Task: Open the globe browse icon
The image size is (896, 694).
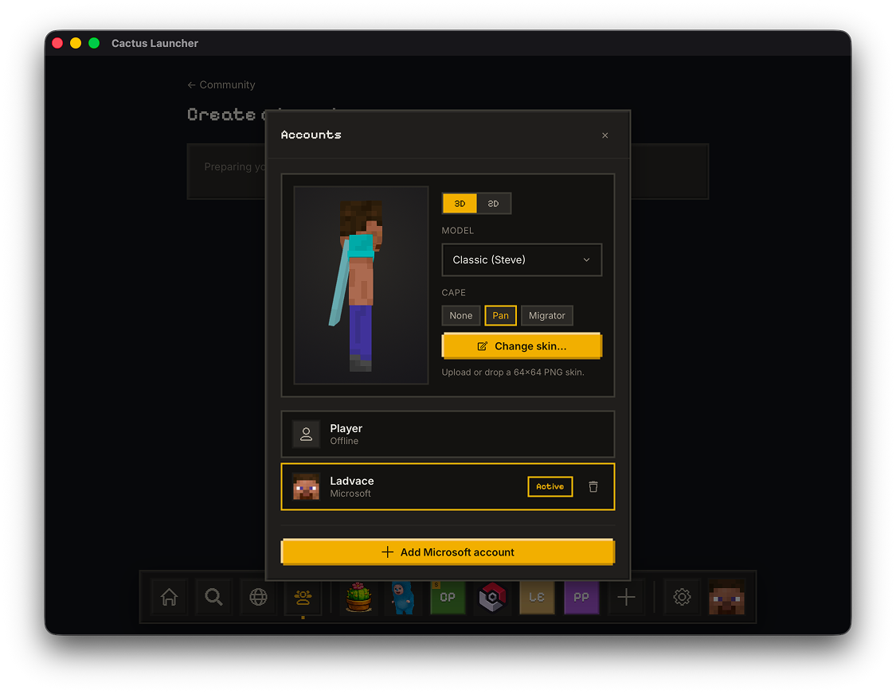Action: point(258,598)
